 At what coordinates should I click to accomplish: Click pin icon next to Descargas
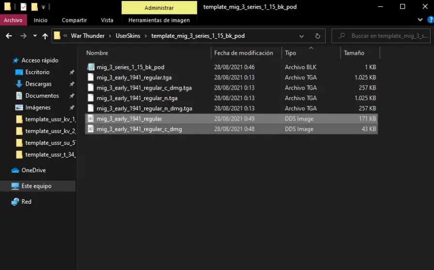click(x=72, y=84)
